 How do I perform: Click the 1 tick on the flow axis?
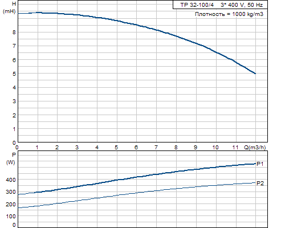pyautogui.click(x=37, y=147)
